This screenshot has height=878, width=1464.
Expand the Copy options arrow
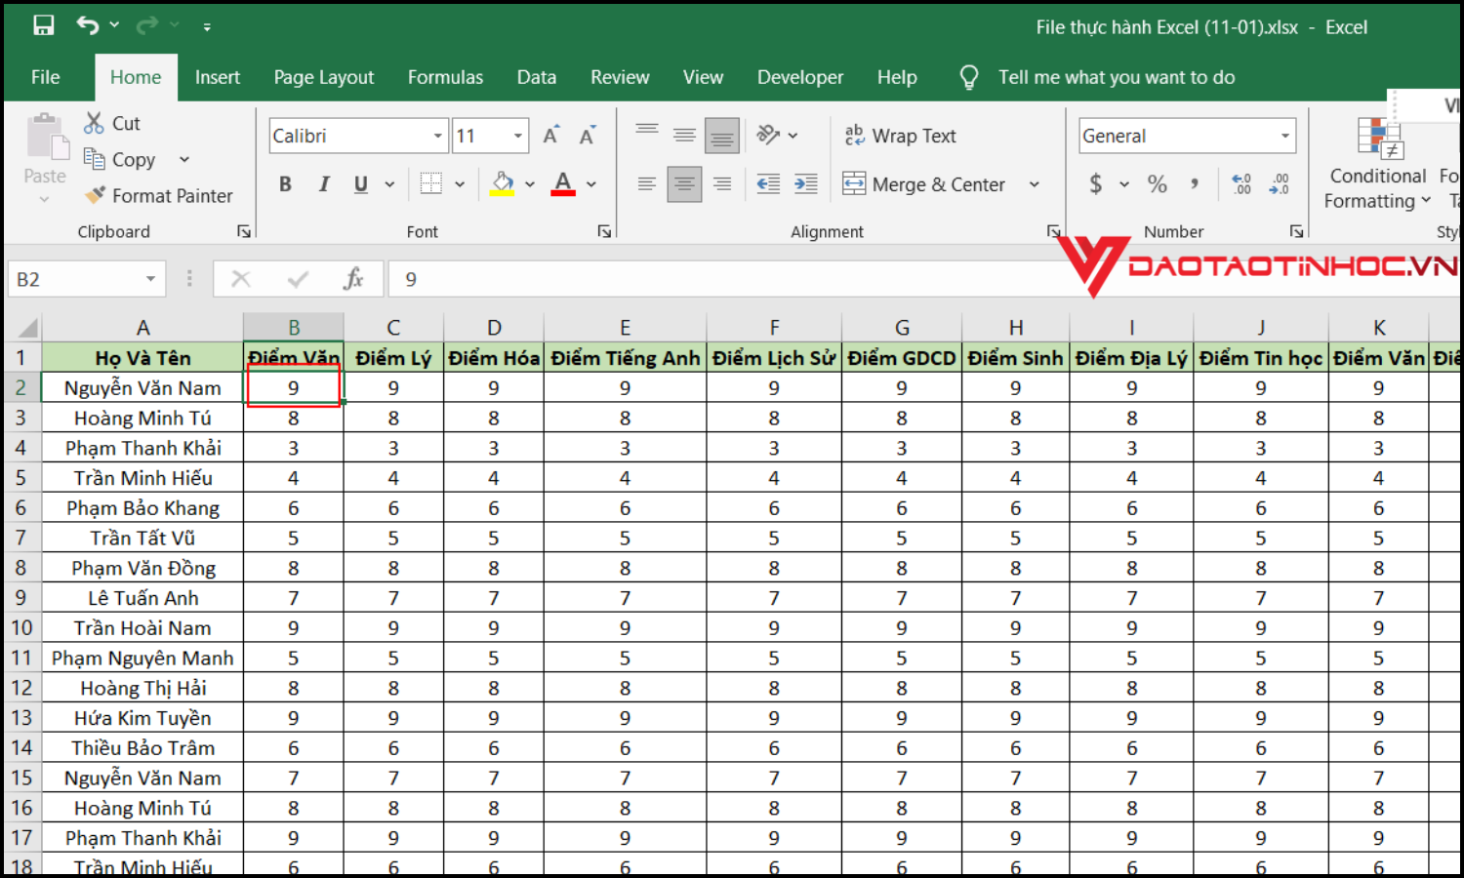pyautogui.click(x=184, y=159)
